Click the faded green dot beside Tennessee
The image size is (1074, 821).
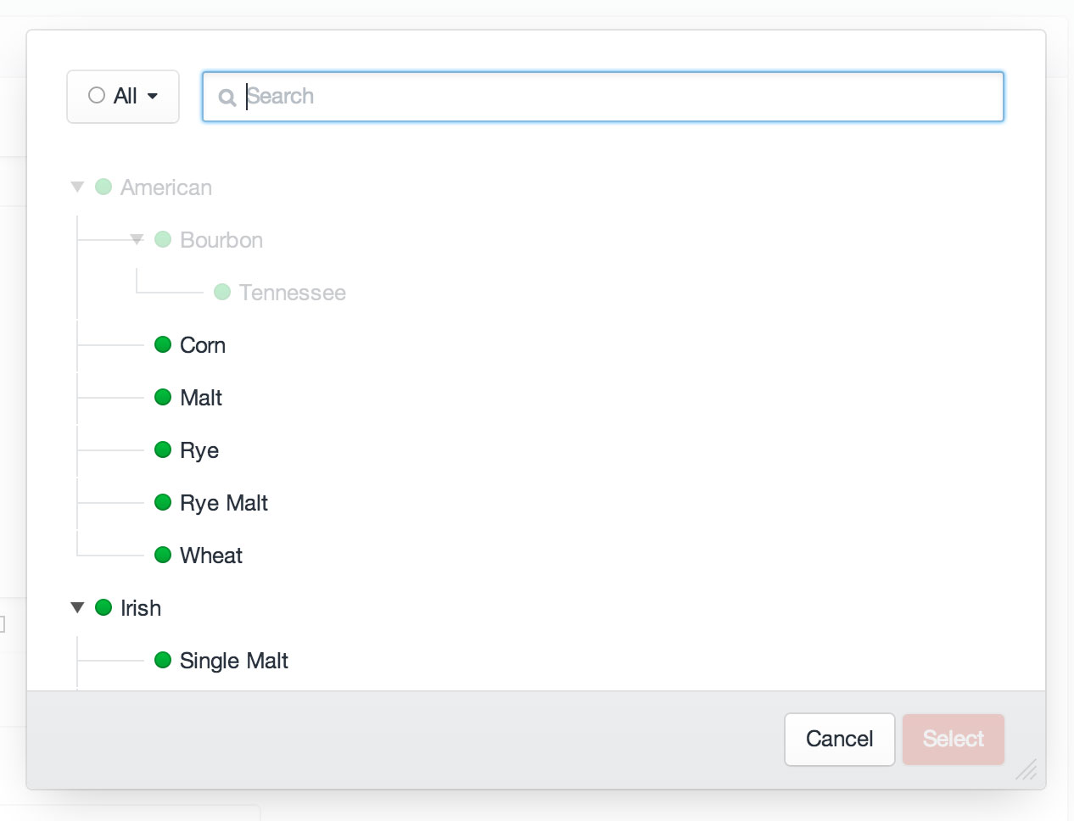221,292
